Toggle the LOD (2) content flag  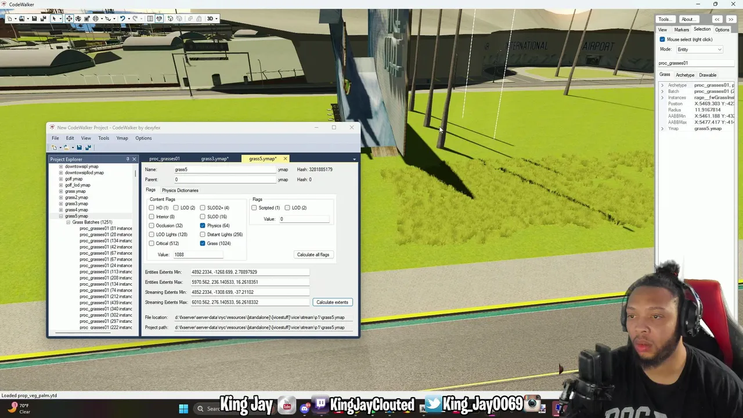click(x=176, y=208)
